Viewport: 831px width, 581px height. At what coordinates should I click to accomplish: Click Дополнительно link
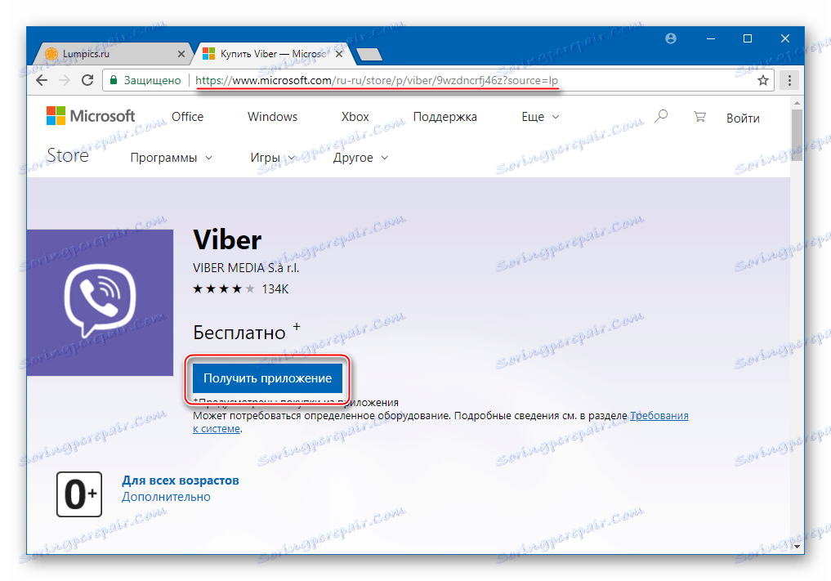pos(166,497)
